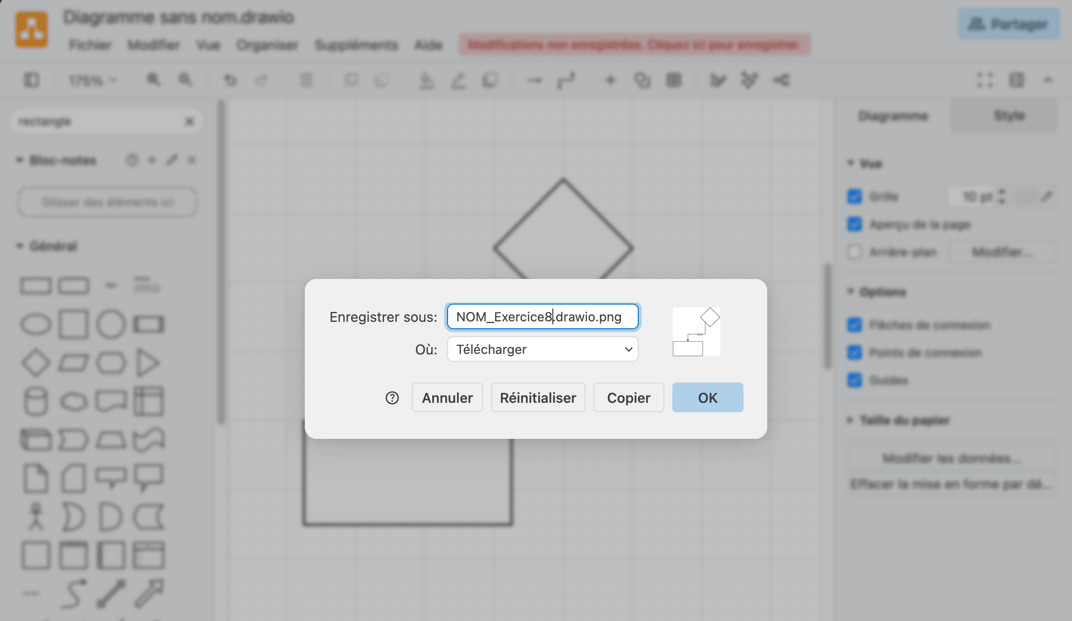Viewport: 1072px width, 621px height.
Task: Select the diamond shape in Général
Action: [x=36, y=363]
